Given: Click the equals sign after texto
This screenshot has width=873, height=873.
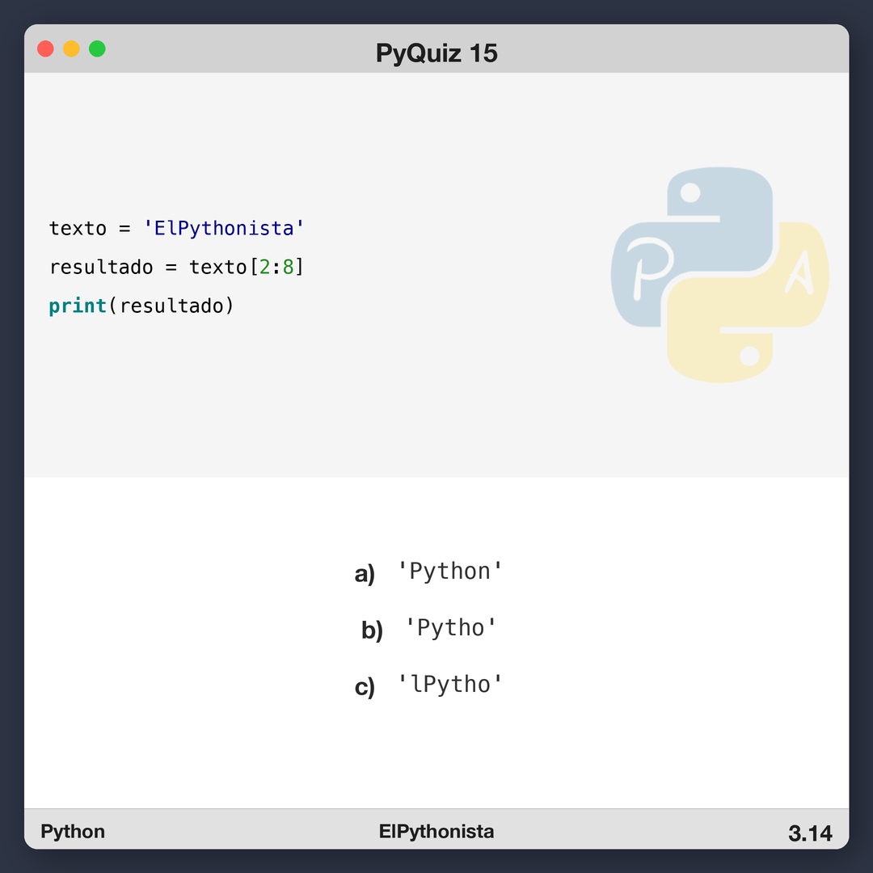Looking at the screenshot, I should (x=124, y=229).
